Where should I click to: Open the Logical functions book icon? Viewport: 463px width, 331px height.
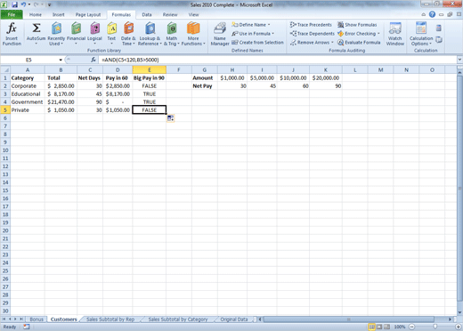point(94,28)
